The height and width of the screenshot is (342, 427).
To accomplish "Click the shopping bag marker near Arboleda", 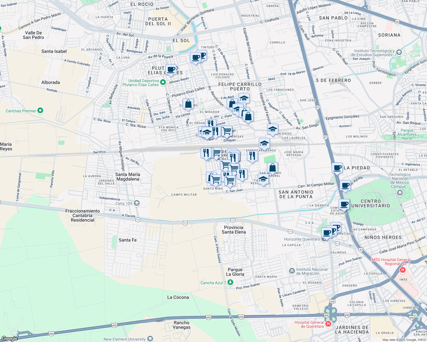I will point(188,104).
